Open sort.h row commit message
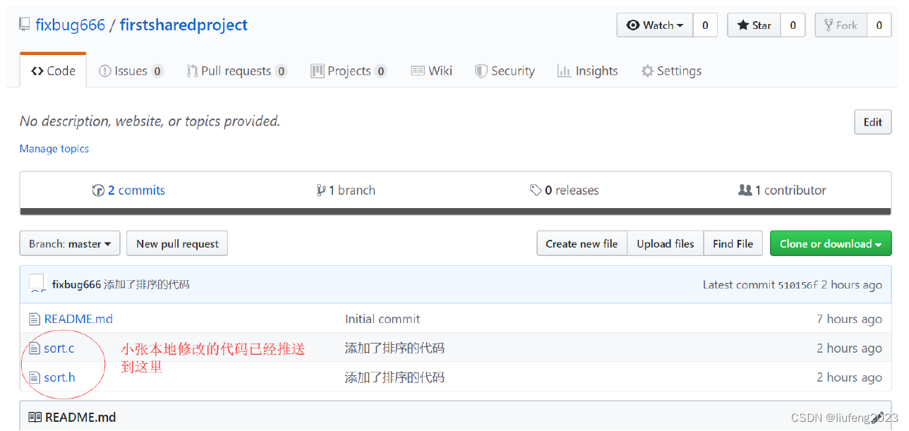Viewport: 909px width, 431px height. (x=395, y=377)
